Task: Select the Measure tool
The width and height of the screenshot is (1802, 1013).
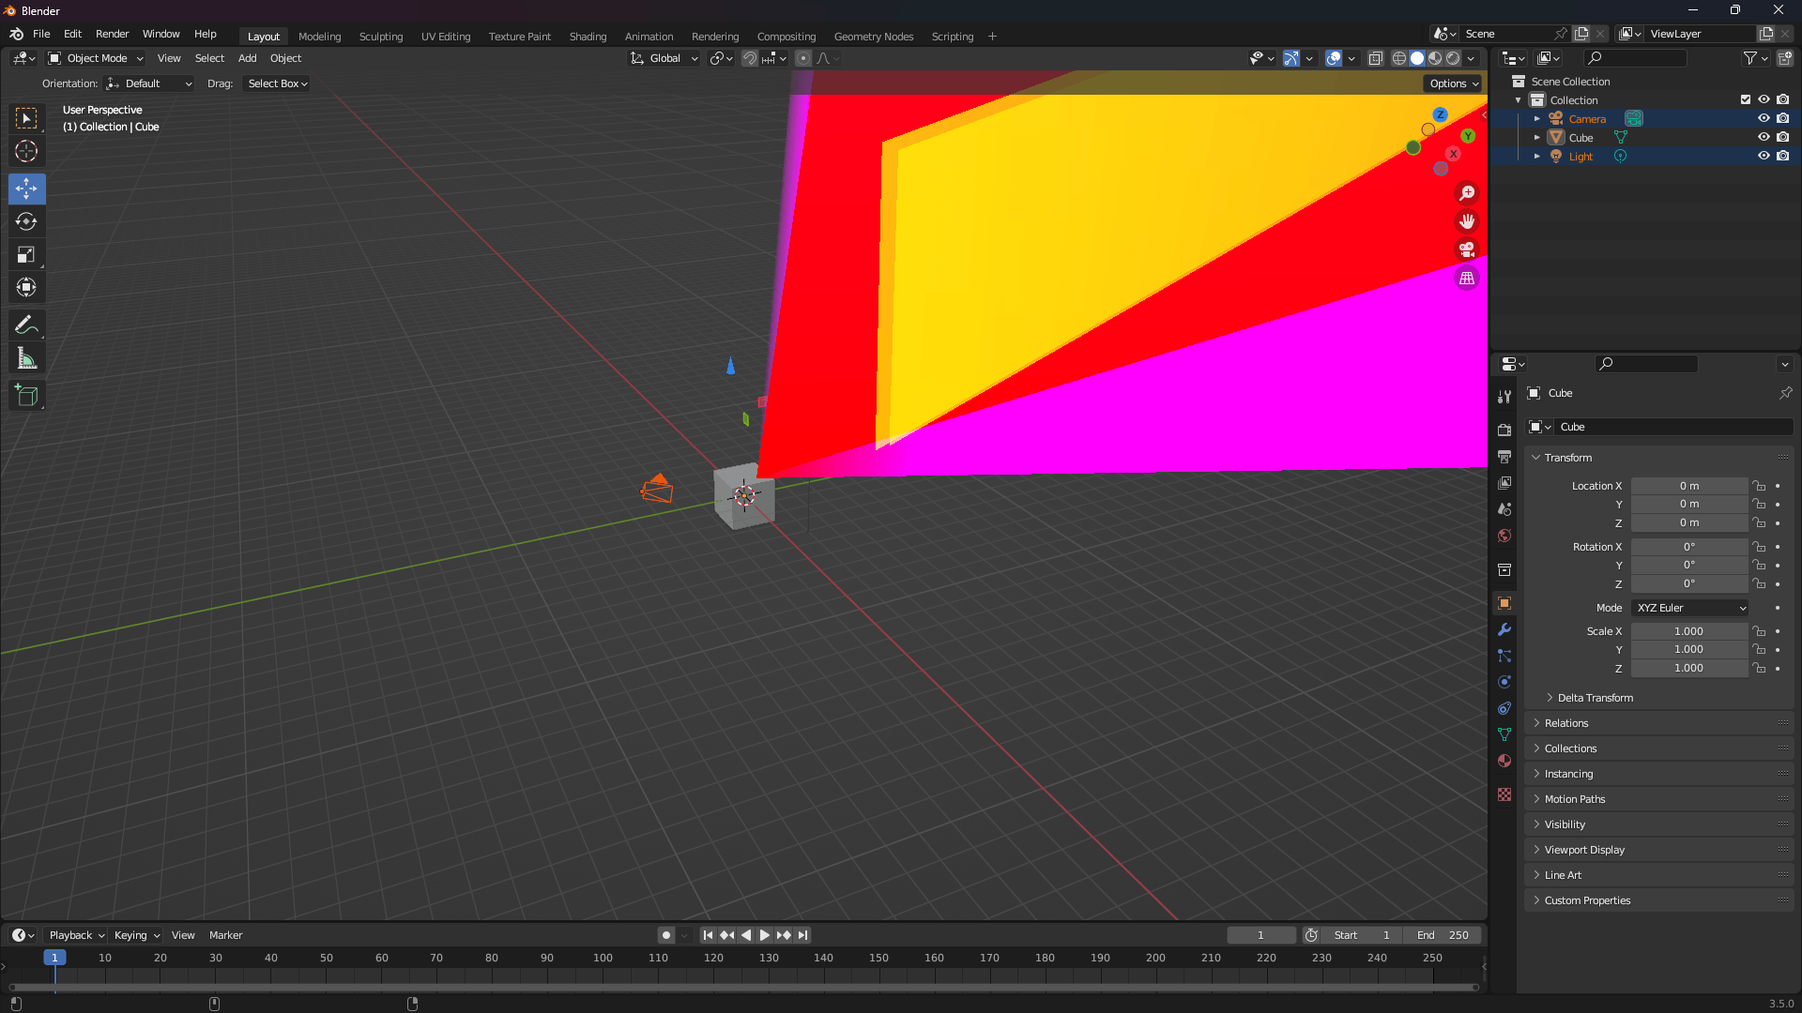Action: click(26, 357)
